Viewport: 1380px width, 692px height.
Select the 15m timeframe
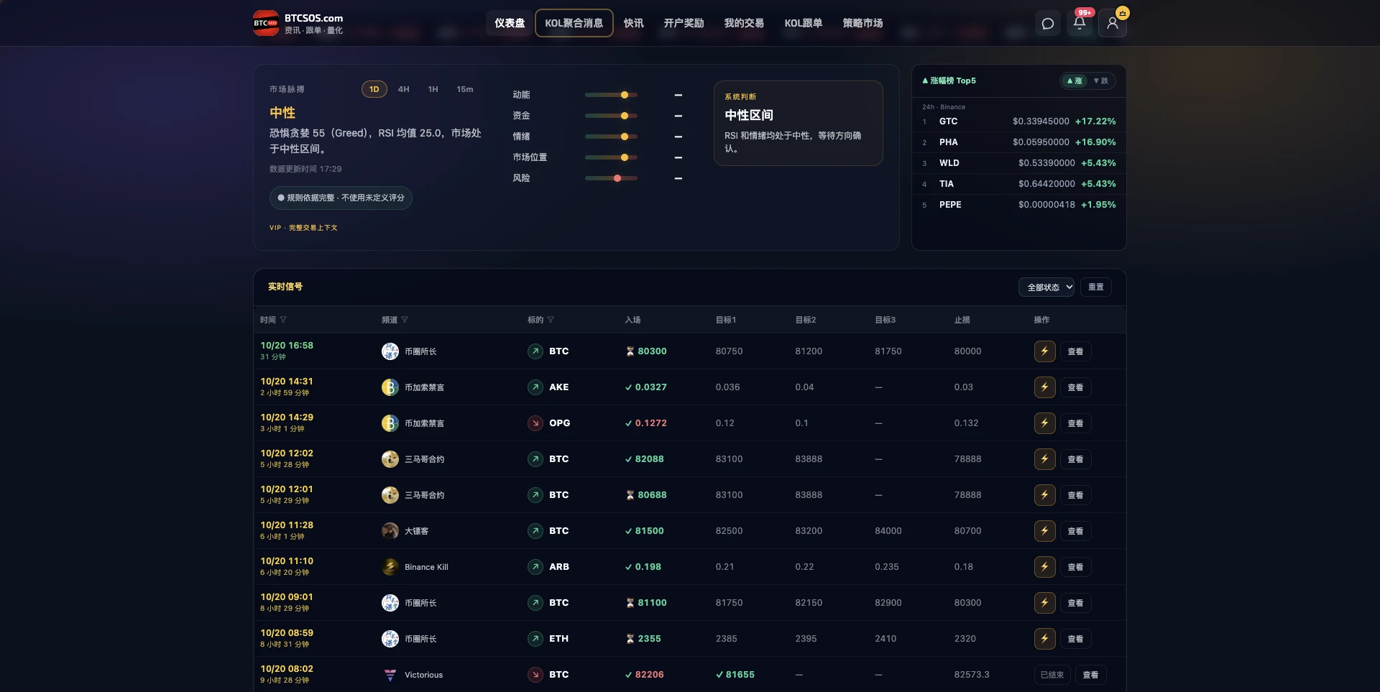(465, 89)
